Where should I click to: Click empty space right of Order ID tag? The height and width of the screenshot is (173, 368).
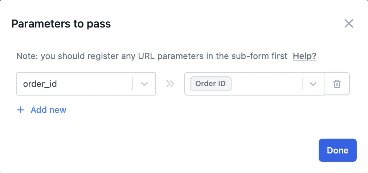click(x=267, y=84)
